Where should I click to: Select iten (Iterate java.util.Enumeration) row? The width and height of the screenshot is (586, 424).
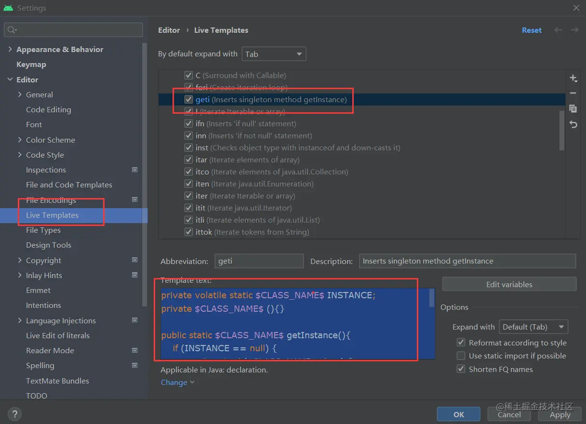pyautogui.click(x=362, y=184)
